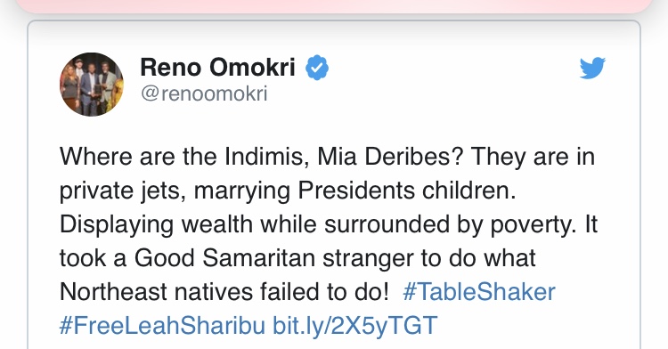Screen dimensions: 668x349
Task: Click the blue verified badge checkmark
Action: (x=317, y=68)
